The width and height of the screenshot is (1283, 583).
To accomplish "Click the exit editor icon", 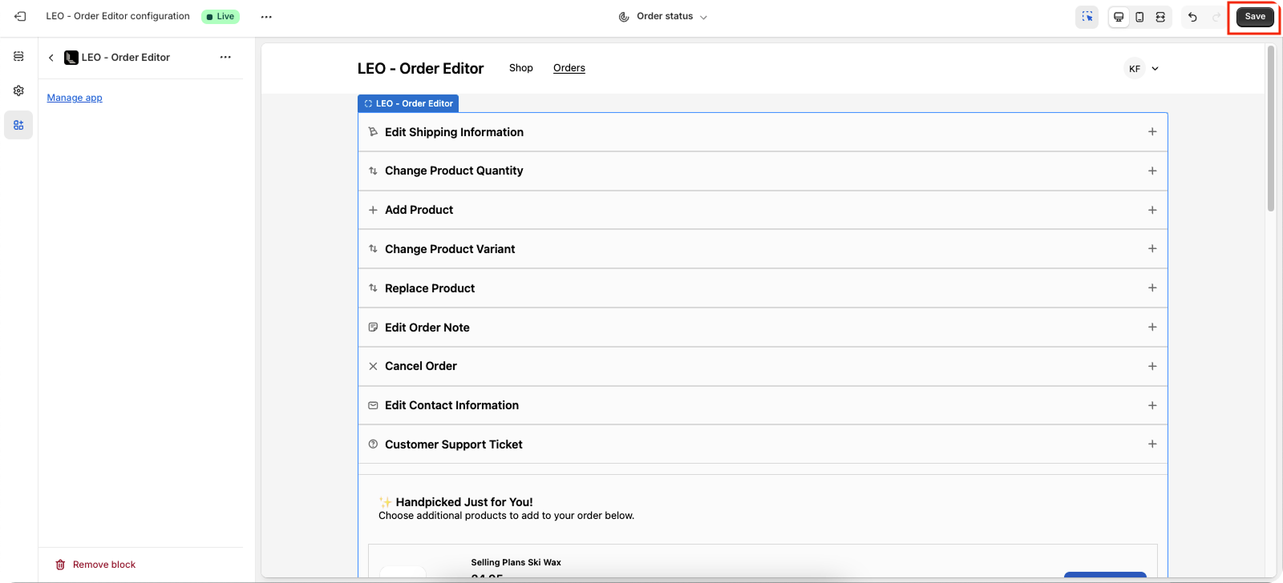I will (x=20, y=16).
